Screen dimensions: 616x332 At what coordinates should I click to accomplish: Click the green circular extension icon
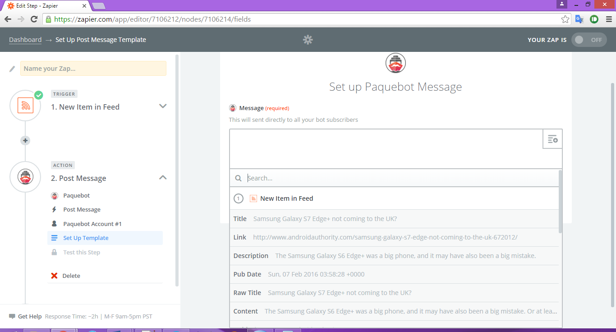click(594, 19)
